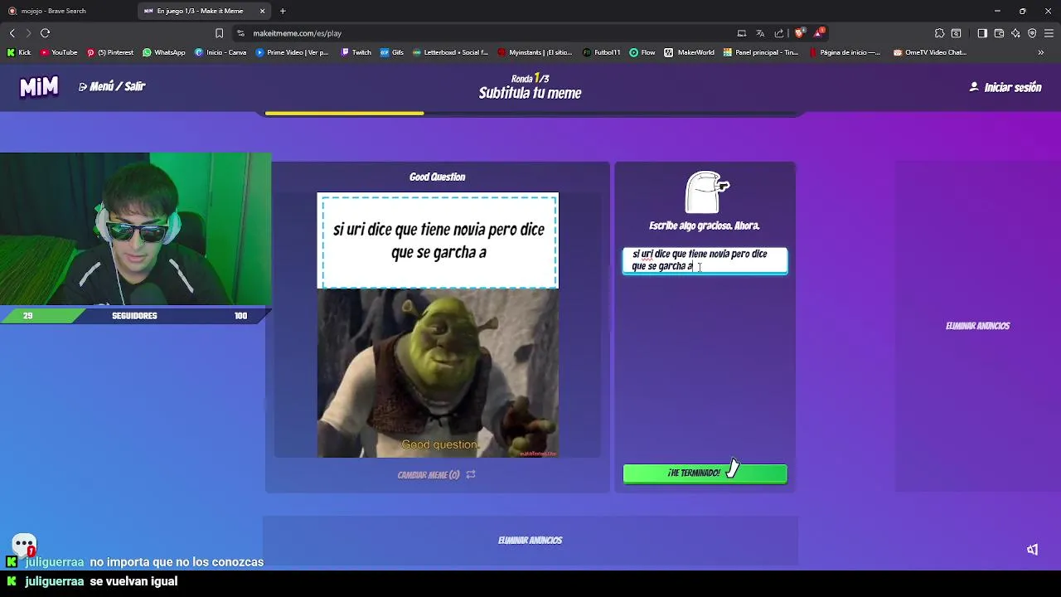
Task: Open the Kick bookmark
Action: [19, 52]
